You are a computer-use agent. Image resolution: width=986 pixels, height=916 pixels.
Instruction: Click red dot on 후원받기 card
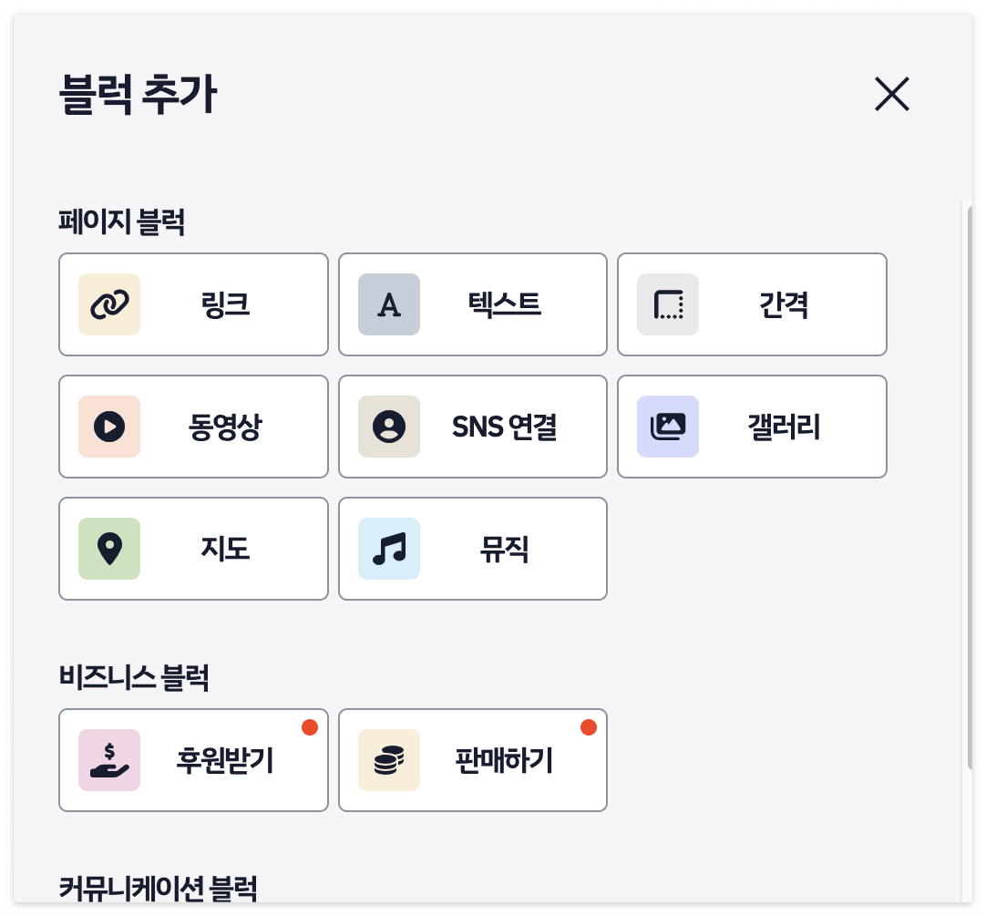[x=309, y=727]
